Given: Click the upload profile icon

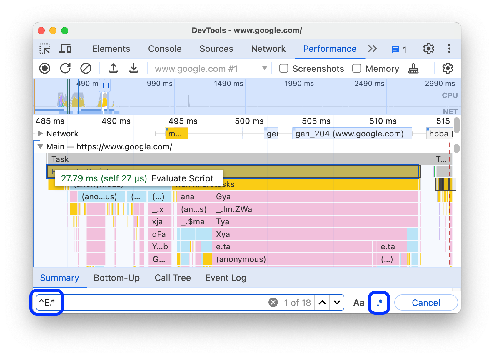Looking at the screenshot, I should pos(113,69).
